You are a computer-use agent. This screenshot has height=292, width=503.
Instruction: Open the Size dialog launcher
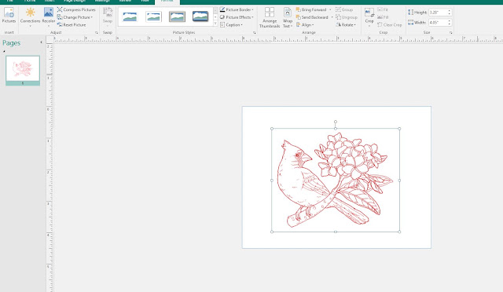point(450,33)
